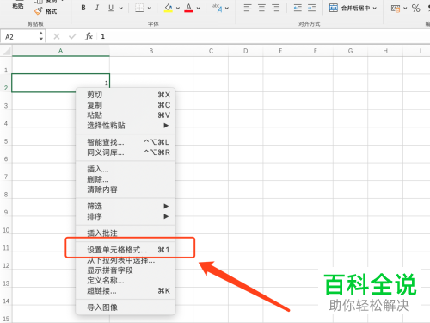Select 同义词库 menu entry
Image resolution: width=430 pixels, height=323 pixels.
coord(126,152)
